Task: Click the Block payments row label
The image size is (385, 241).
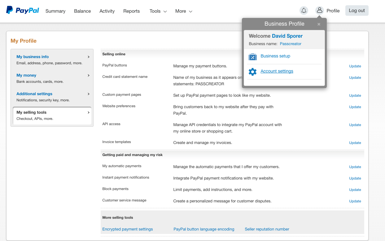Action: tap(116, 189)
